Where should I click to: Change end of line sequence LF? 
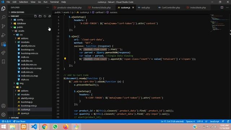point(206,121)
